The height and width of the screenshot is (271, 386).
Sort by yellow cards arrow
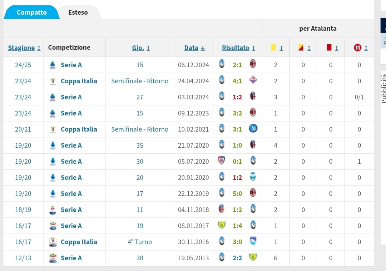281,48
